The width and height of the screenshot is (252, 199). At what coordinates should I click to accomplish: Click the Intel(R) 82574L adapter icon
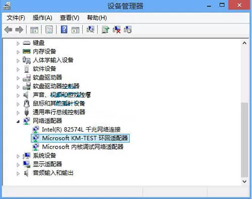(x=36, y=130)
